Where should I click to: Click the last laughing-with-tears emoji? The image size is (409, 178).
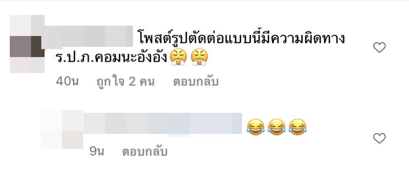point(298,127)
